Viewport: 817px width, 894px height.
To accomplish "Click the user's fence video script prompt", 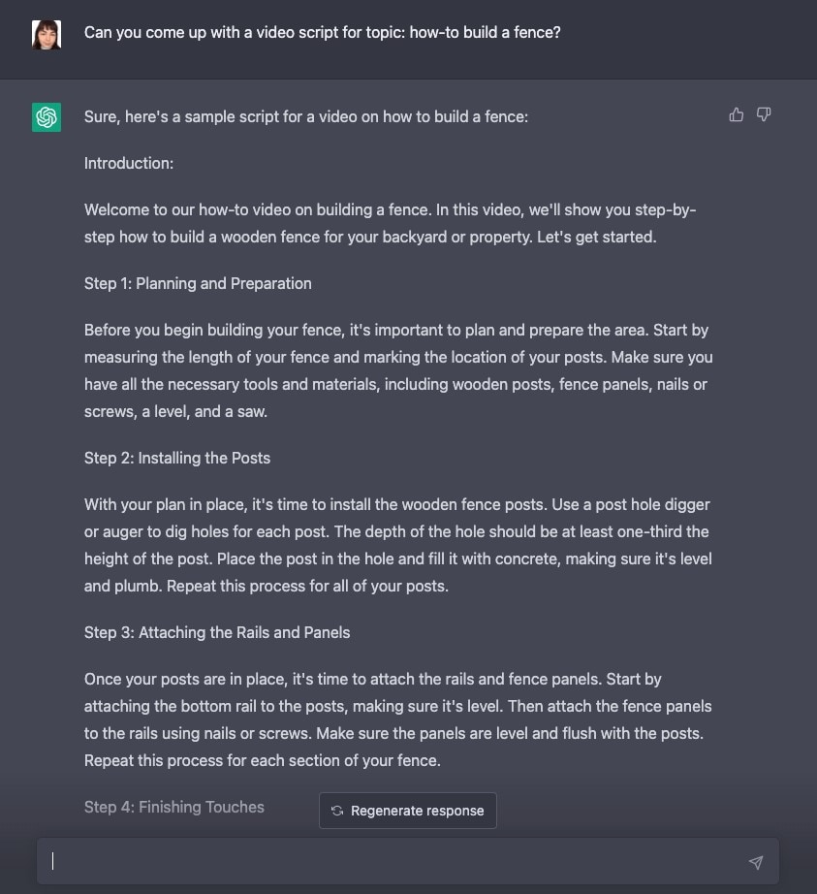I will tap(322, 32).
